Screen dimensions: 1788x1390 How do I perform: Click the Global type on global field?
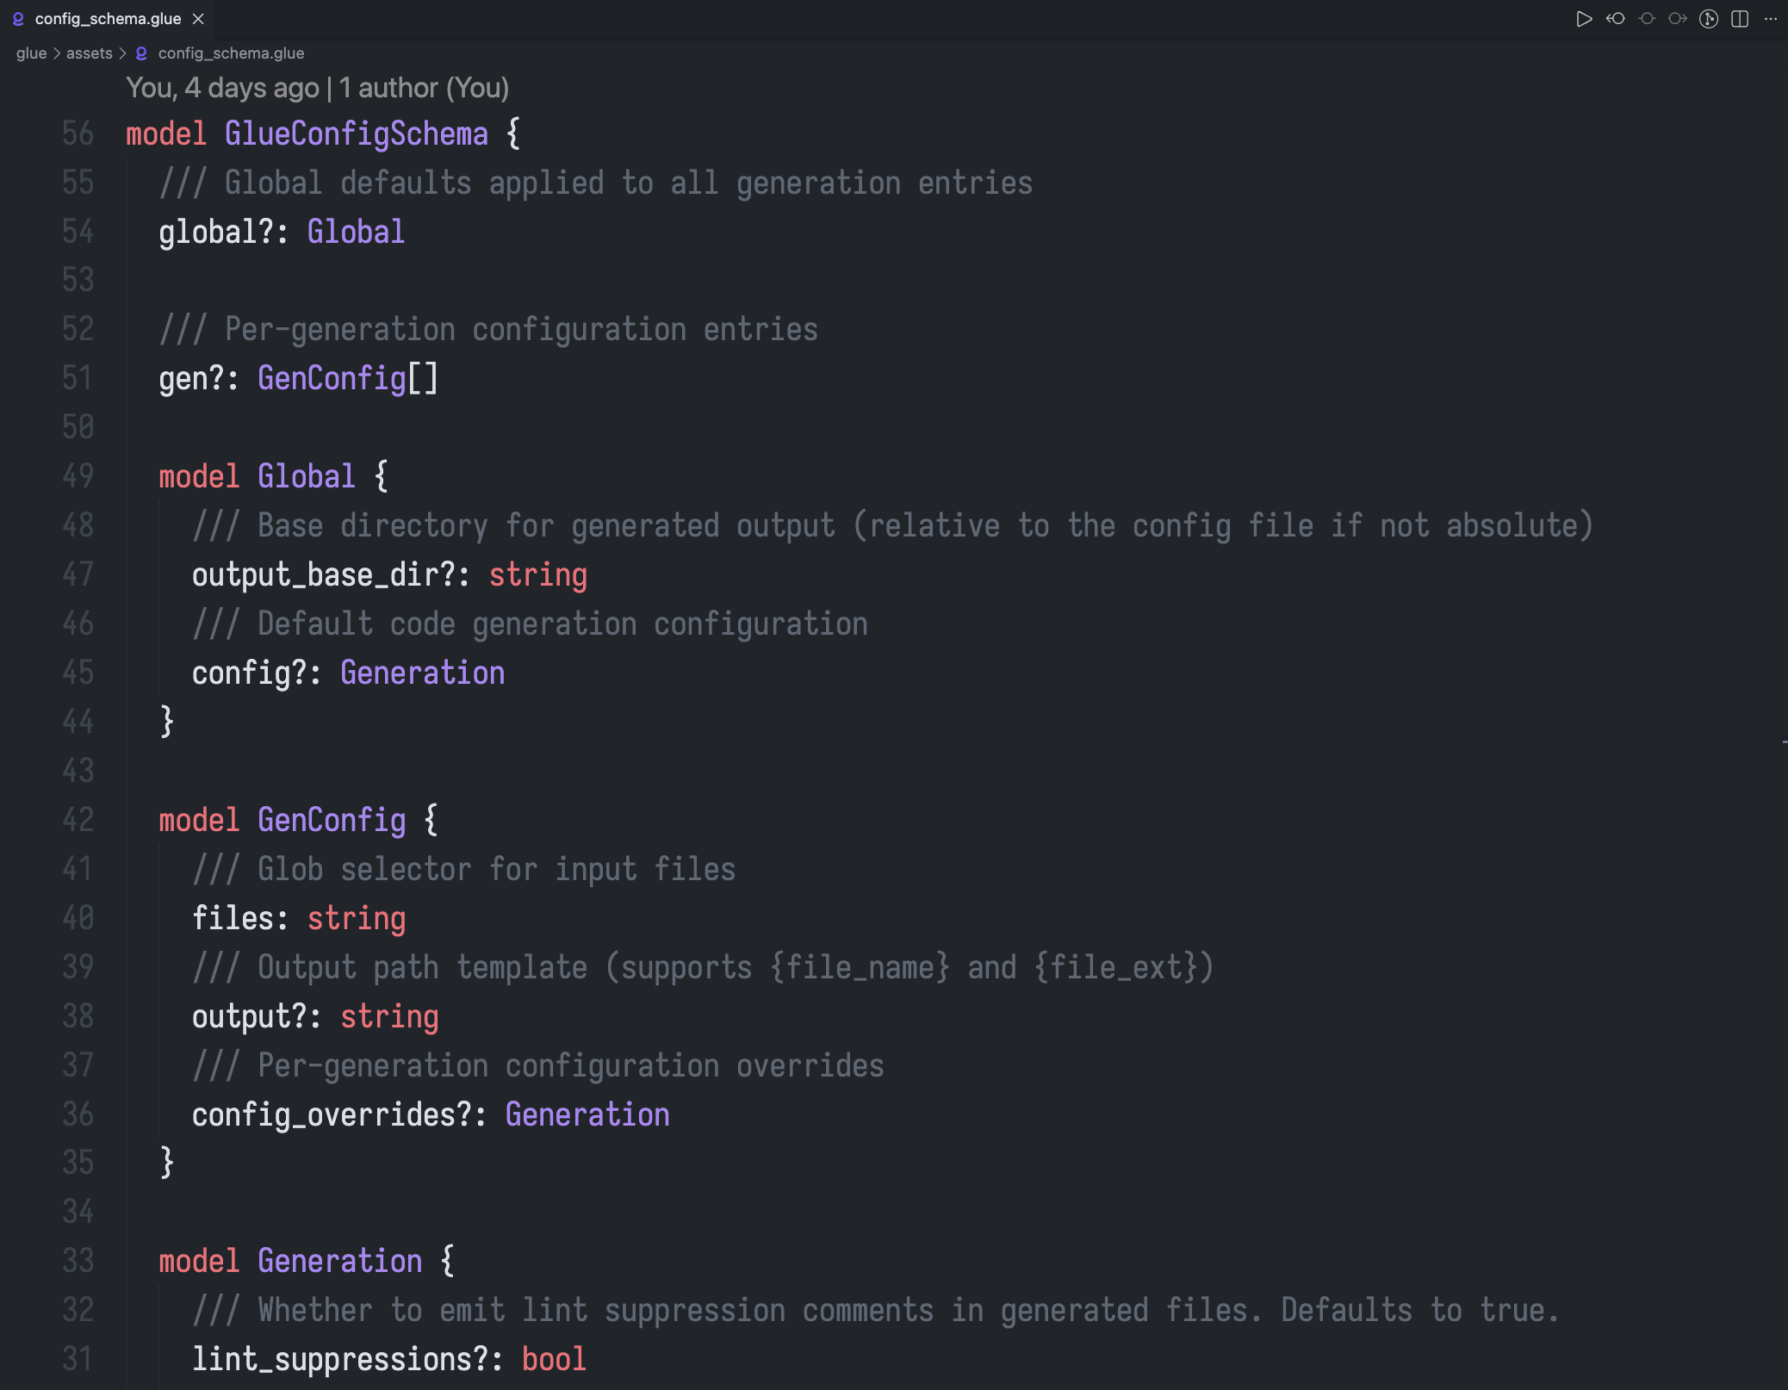point(356,232)
